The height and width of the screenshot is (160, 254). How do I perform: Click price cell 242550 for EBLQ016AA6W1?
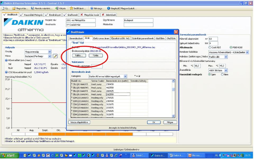[x=118, y=94]
